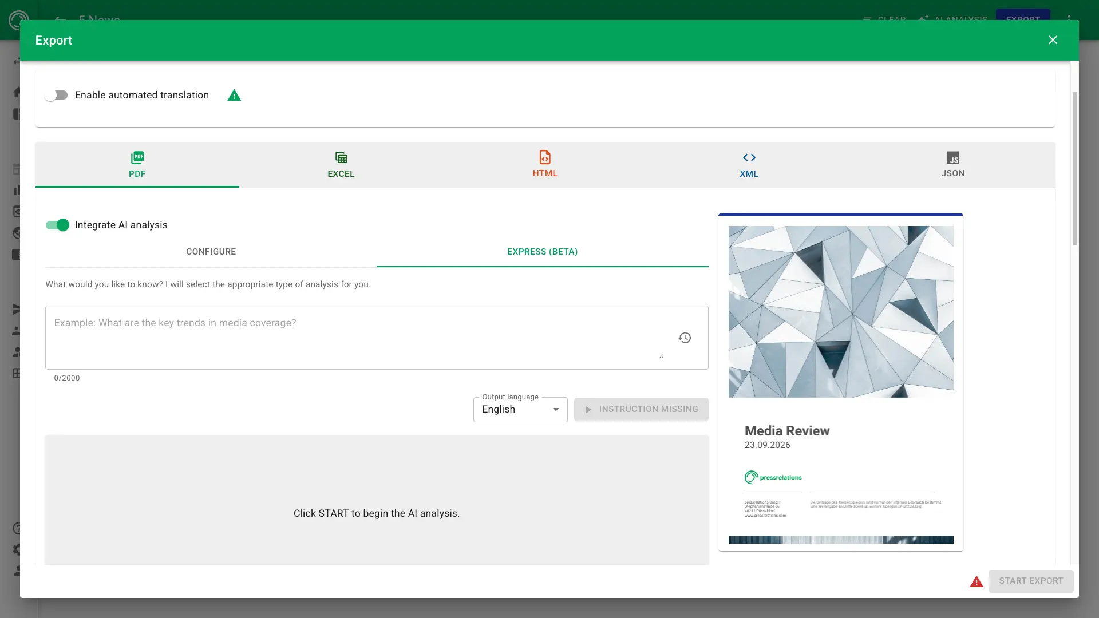Click the pressrelations logo in preview
The height and width of the screenshot is (618, 1099).
click(773, 477)
